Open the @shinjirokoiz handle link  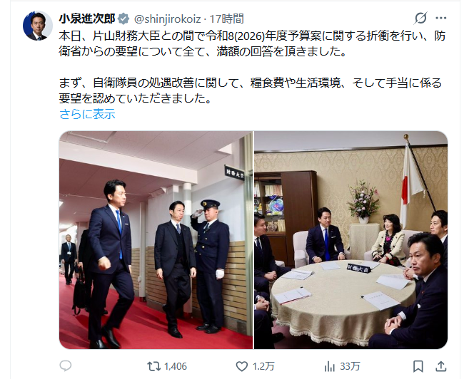167,19
